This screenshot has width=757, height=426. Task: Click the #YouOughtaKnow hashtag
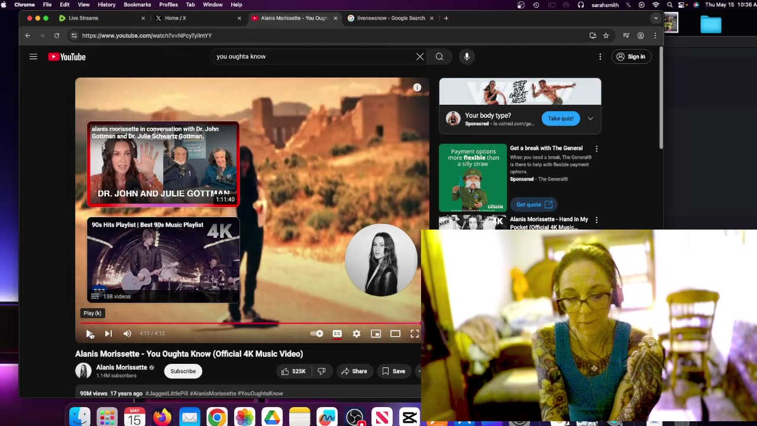pyautogui.click(x=260, y=393)
